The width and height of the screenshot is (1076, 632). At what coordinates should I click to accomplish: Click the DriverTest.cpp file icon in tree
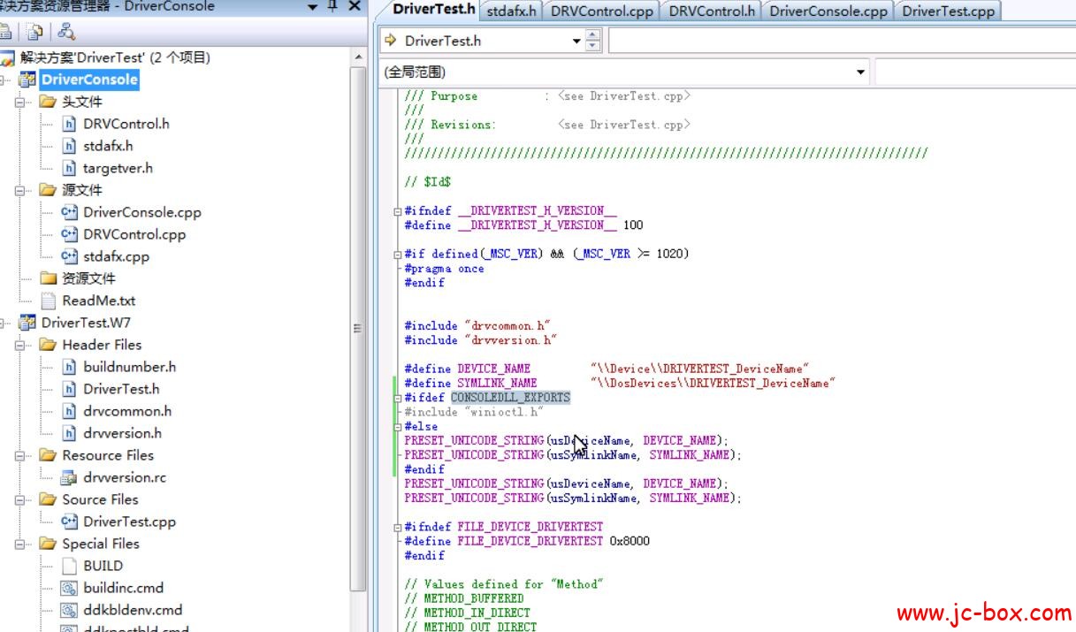point(69,522)
